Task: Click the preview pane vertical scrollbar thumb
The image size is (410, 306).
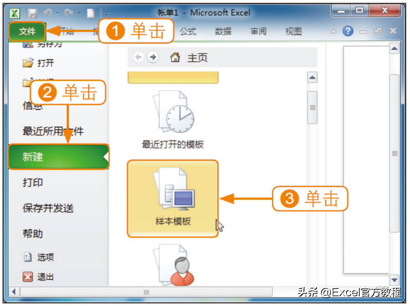Action: pos(394,154)
